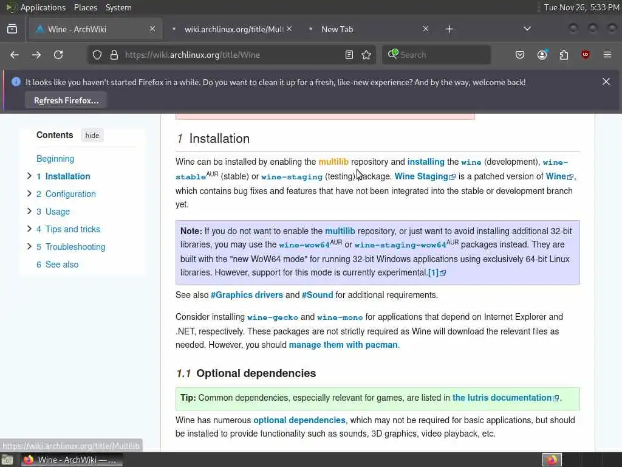Click into the Search field
This screenshot has height=467, width=622.
pos(436,55)
